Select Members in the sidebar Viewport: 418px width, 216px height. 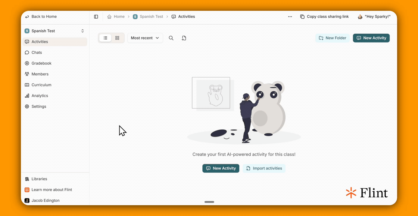(55, 74)
